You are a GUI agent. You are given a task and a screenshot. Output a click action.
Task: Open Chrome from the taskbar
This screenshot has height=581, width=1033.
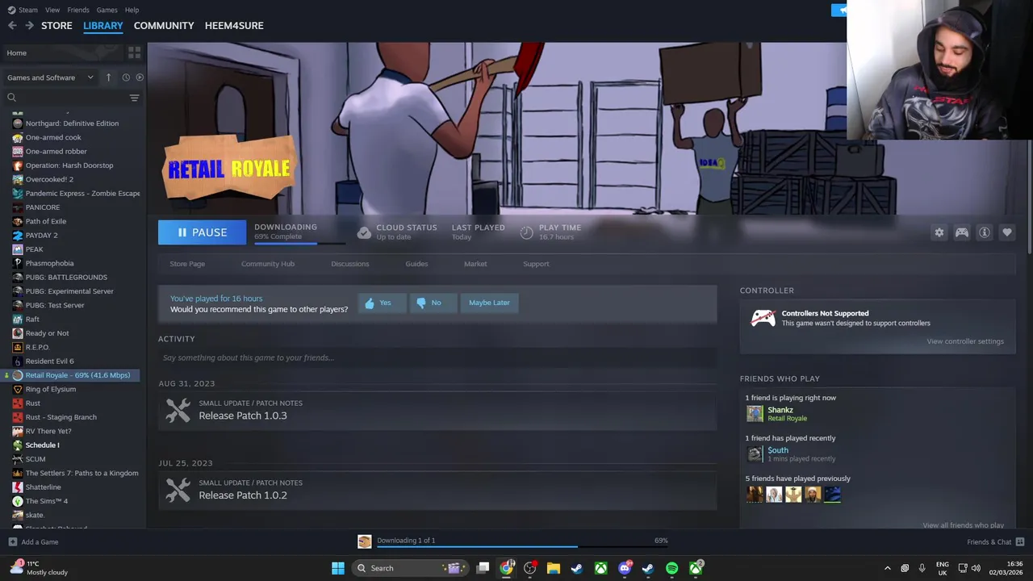click(506, 568)
